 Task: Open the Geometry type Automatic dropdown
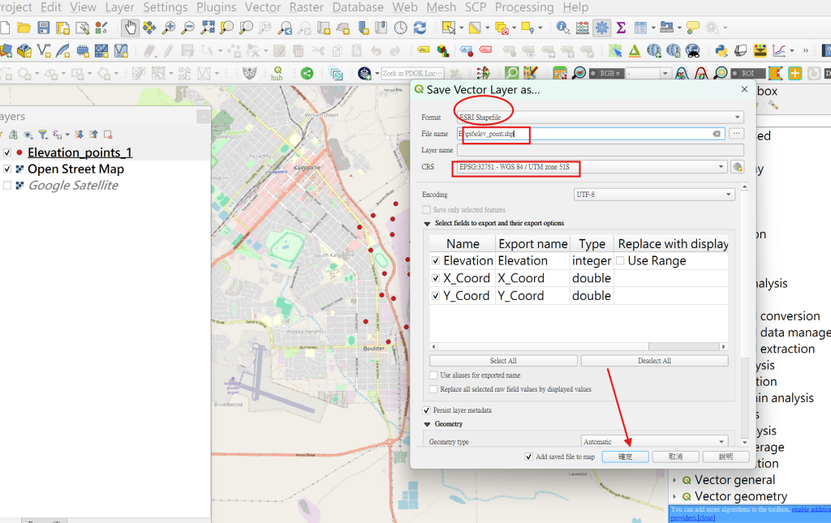click(654, 441)
